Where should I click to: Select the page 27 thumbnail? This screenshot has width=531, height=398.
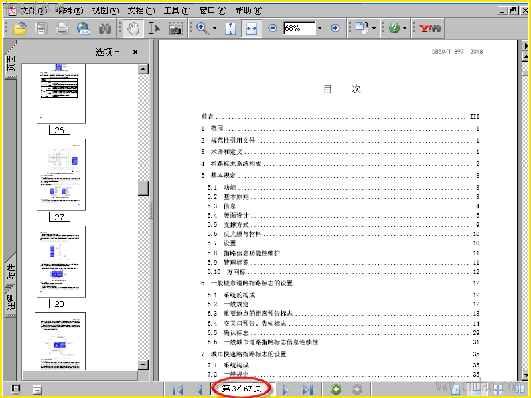pos(60,174)
